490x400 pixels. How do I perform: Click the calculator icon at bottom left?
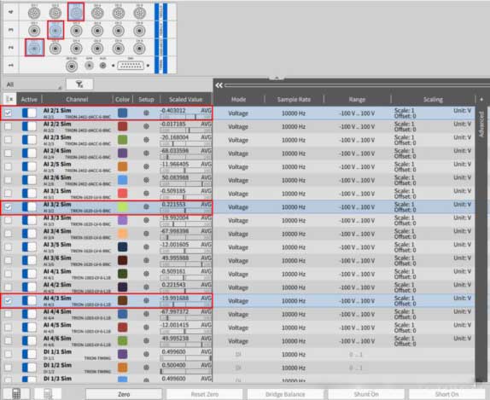click(16, 393)
